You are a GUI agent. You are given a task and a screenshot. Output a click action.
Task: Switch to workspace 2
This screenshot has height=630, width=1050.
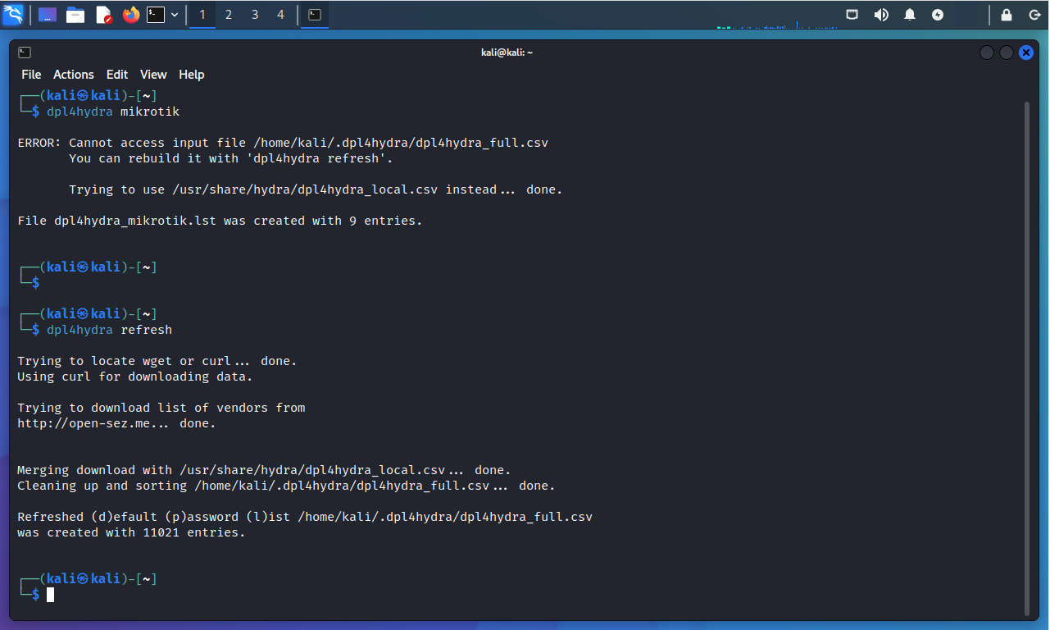tap(229, 15)
